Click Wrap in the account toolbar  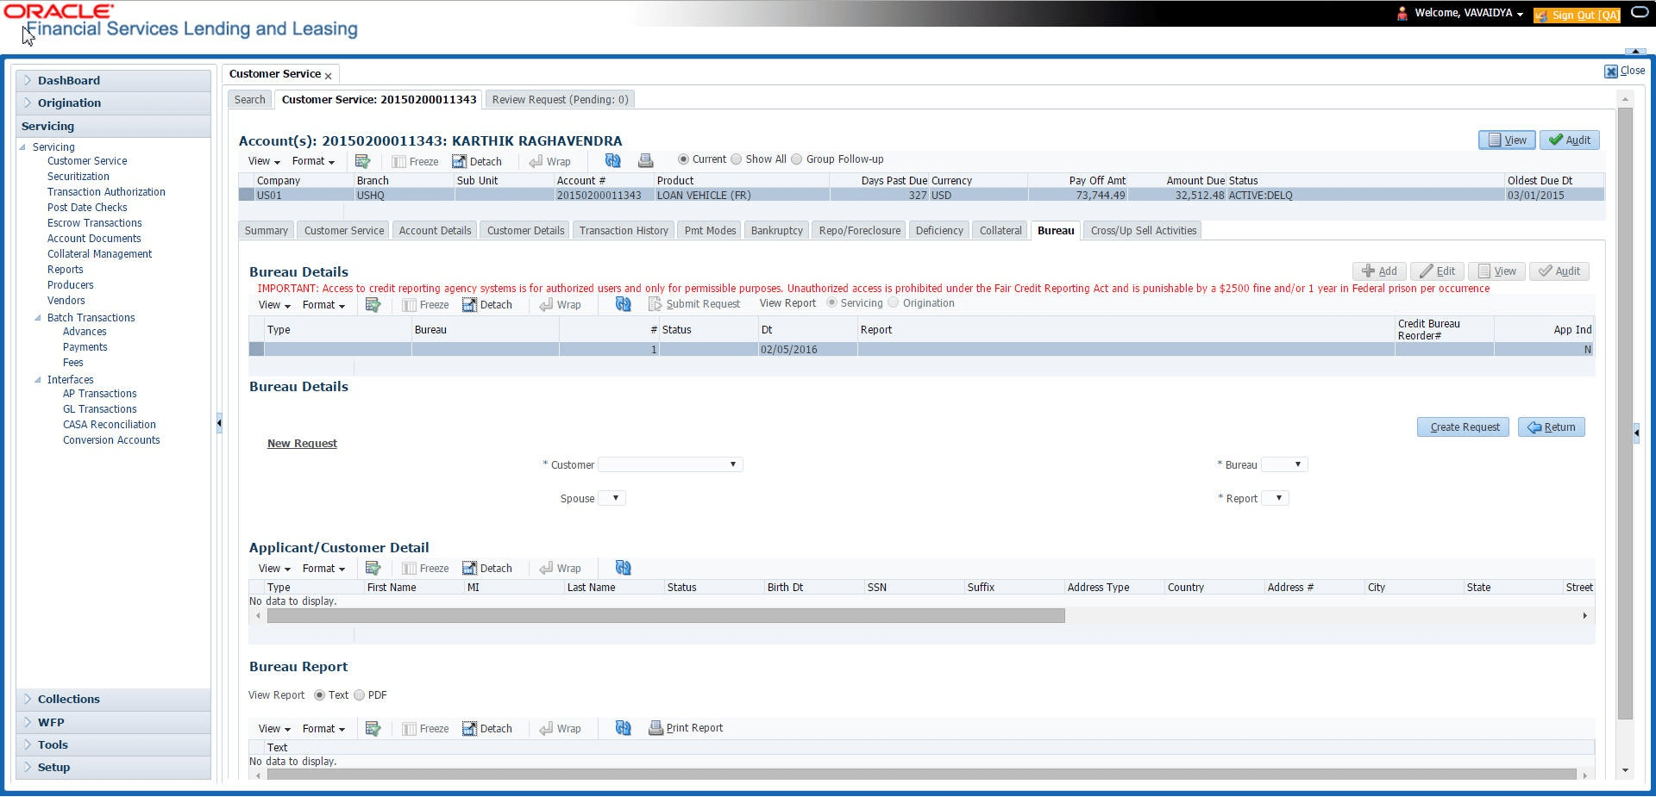(x=549, y=161)
